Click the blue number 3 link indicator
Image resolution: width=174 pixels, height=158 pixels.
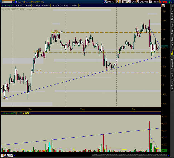(x=16, y=2)
